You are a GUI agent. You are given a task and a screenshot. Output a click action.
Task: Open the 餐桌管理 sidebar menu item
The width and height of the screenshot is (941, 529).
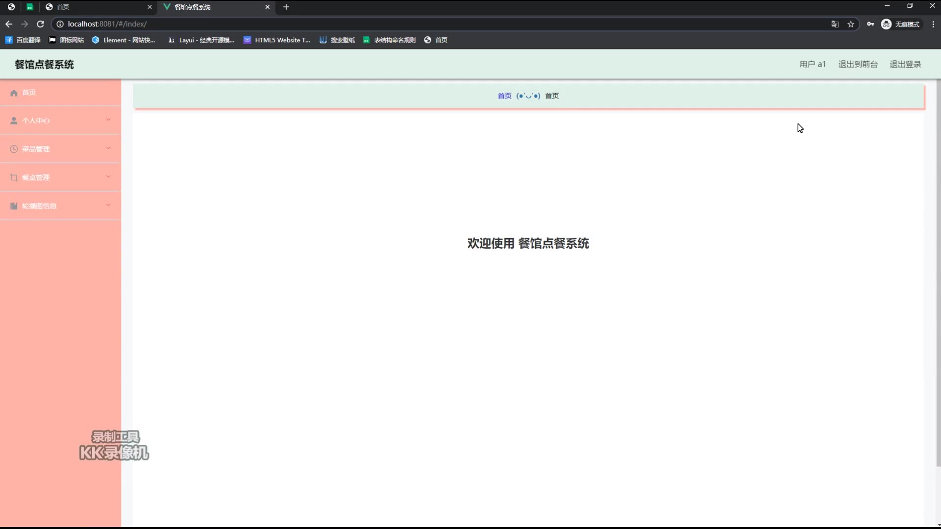pyautogui.click(x=60, y=177)
